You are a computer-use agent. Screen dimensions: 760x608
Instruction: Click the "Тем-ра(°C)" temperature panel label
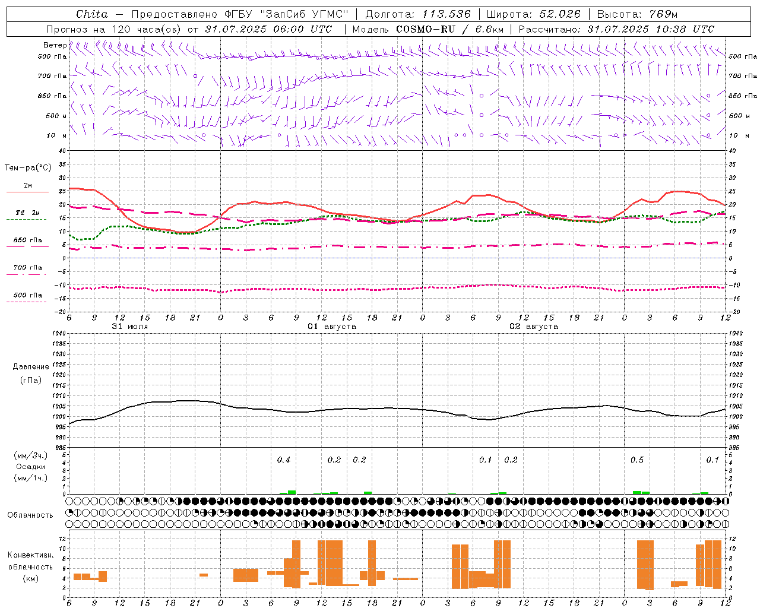tap(28, 168)
